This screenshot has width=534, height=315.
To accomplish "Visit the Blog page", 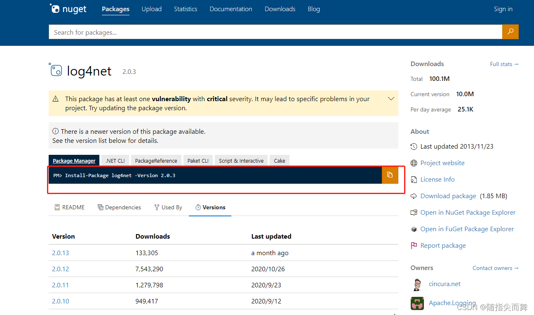I will 314,9.
